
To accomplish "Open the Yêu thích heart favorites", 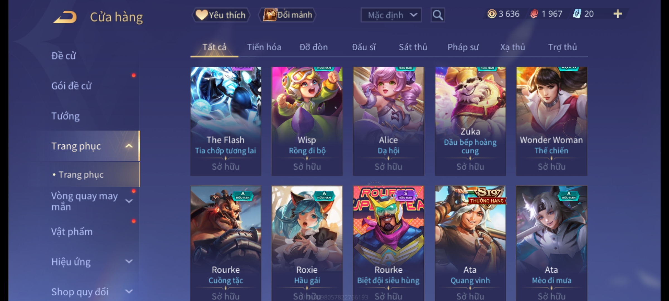I will coord(221,15).
